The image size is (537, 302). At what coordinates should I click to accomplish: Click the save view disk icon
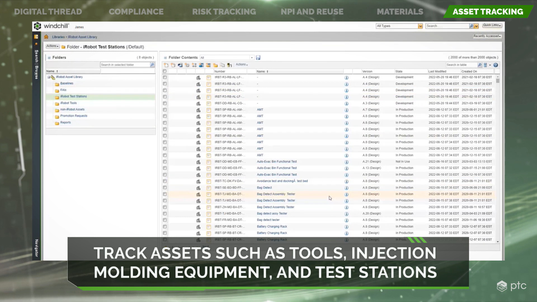(x=258, y=58)
